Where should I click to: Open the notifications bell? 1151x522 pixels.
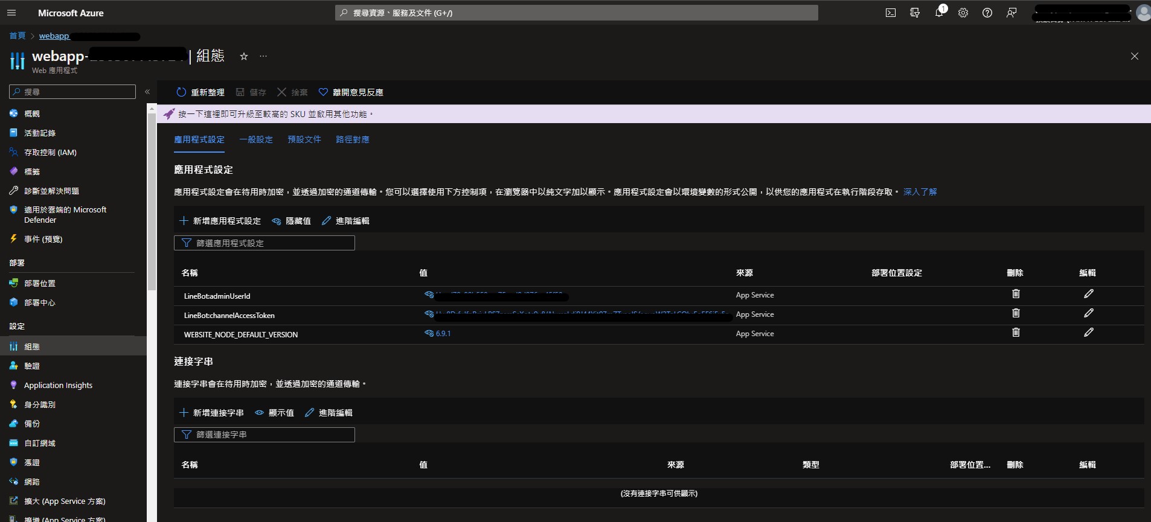pos(939,13)
